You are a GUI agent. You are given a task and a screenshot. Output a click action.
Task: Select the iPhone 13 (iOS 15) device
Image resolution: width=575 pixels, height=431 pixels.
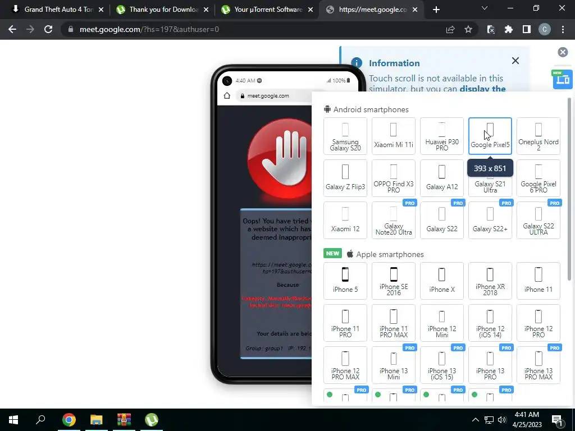point(442,365)
